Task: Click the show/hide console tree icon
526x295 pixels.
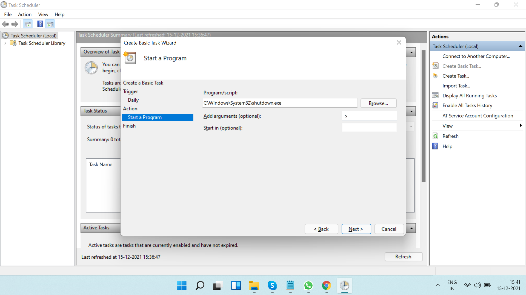Action: pos(28,24)
